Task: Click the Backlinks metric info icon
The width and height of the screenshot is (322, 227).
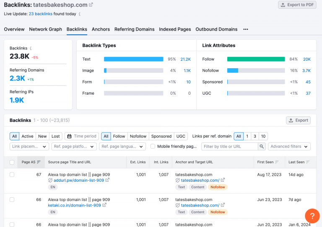Action: 31,49
